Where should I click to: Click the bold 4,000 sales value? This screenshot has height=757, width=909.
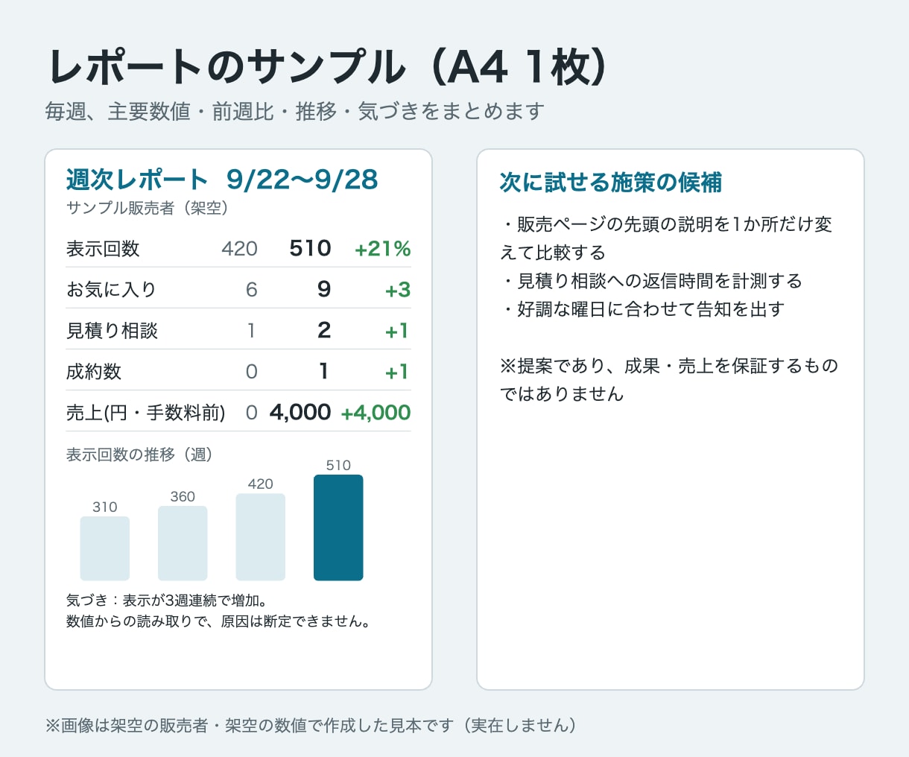(300, 412)
